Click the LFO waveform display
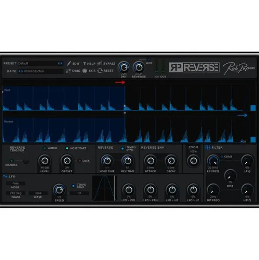This screenshot has height=260, width=259. (104, 188)
